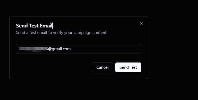Click the word Email in the dialog title
Viewport: 198px width, 100px height.
pos(46,26)
